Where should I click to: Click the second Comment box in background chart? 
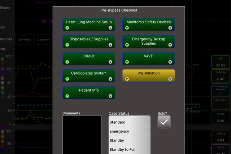(44, 39)
